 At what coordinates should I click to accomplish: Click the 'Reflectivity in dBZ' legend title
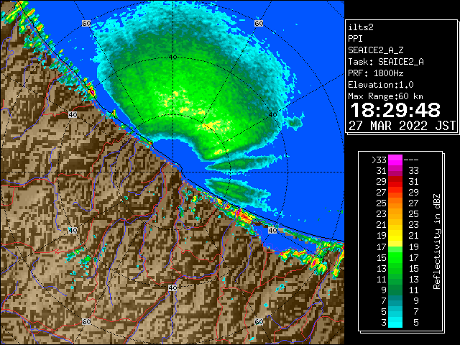437,241
